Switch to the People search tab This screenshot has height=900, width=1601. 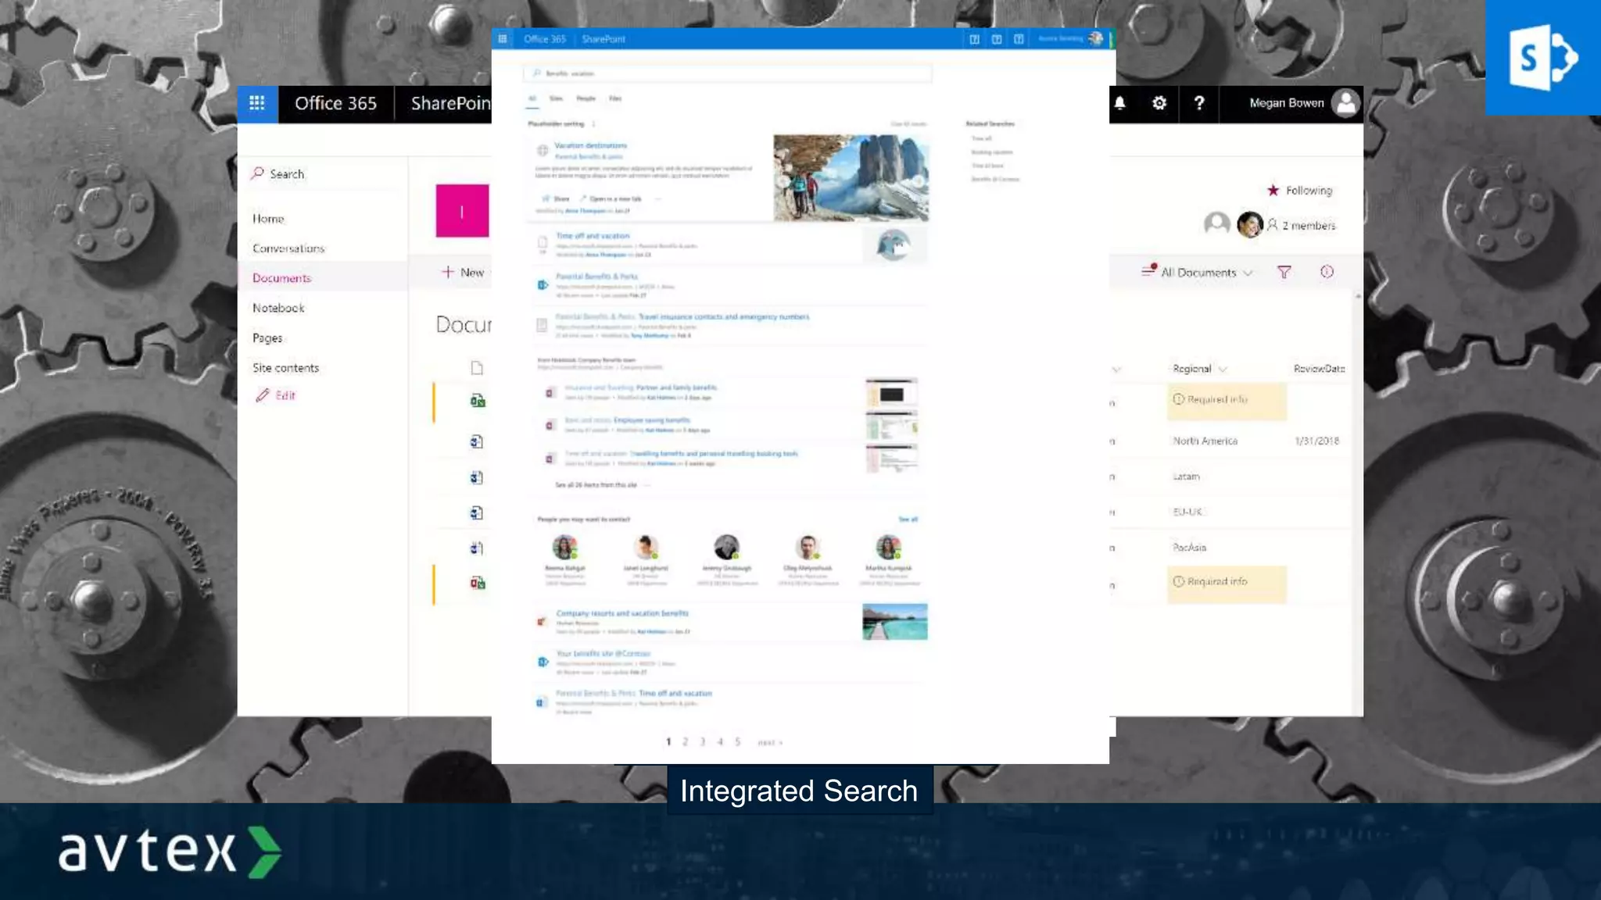586,98
